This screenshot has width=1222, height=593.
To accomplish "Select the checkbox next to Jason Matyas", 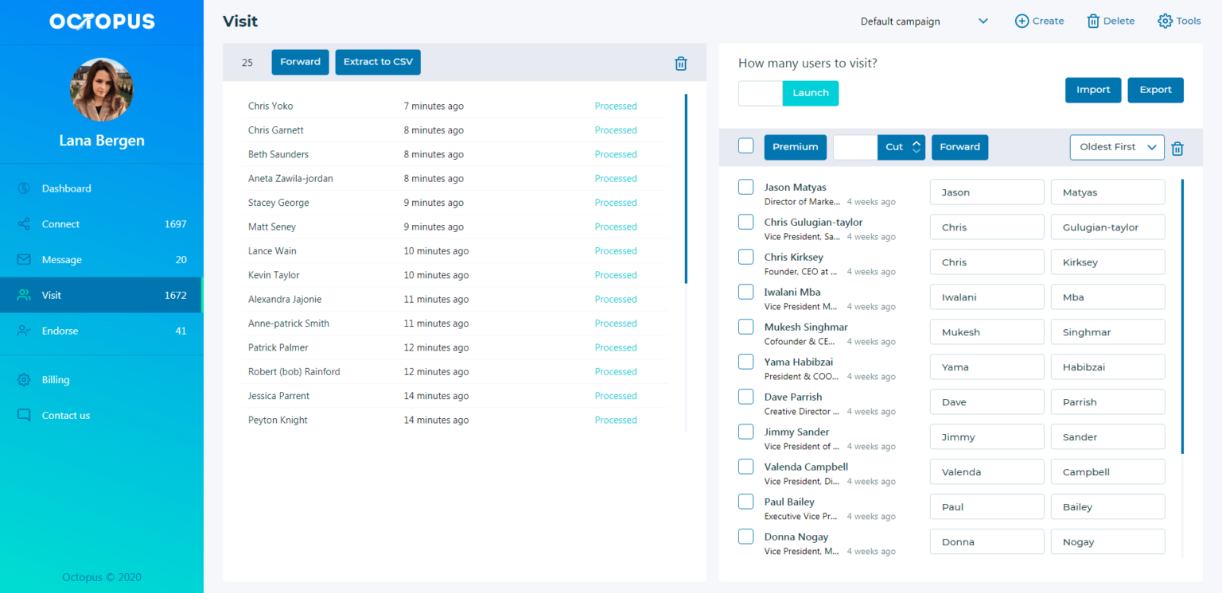I will tap(745, 186).
